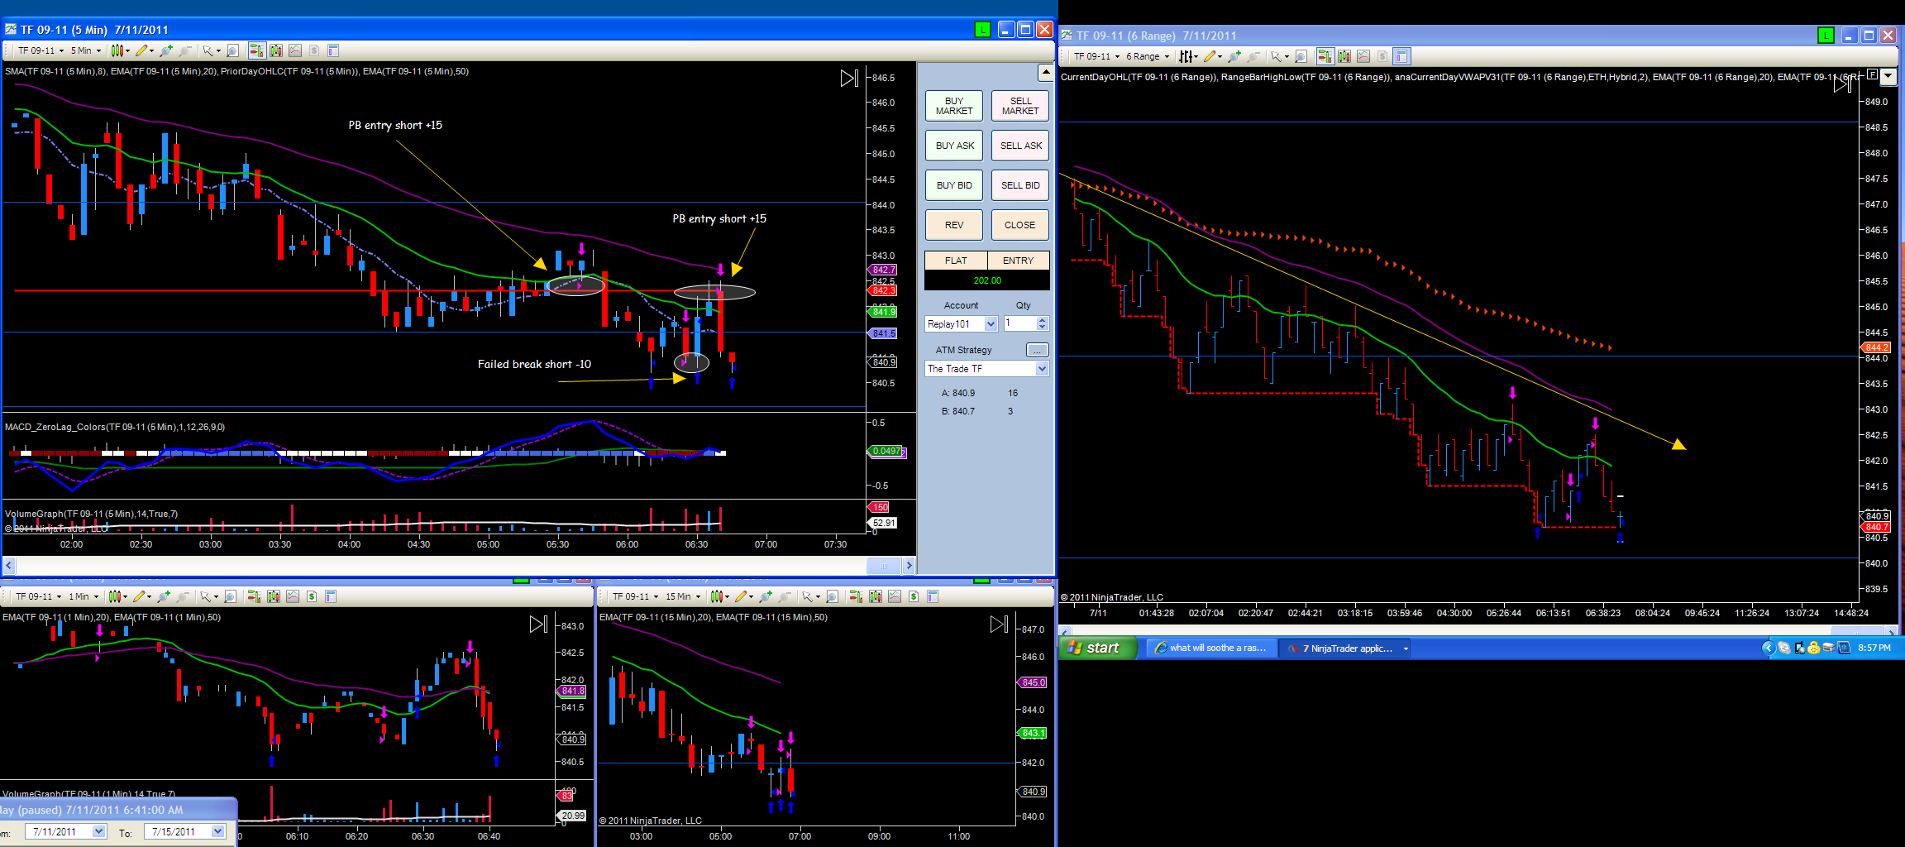This screenshot has width=1905, height=847.
Task: Open Properties icon in 15 Min chart toolbar
Action: pos(933,596)
